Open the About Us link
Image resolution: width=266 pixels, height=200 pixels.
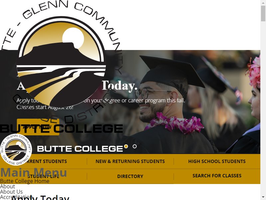[11, 192]
